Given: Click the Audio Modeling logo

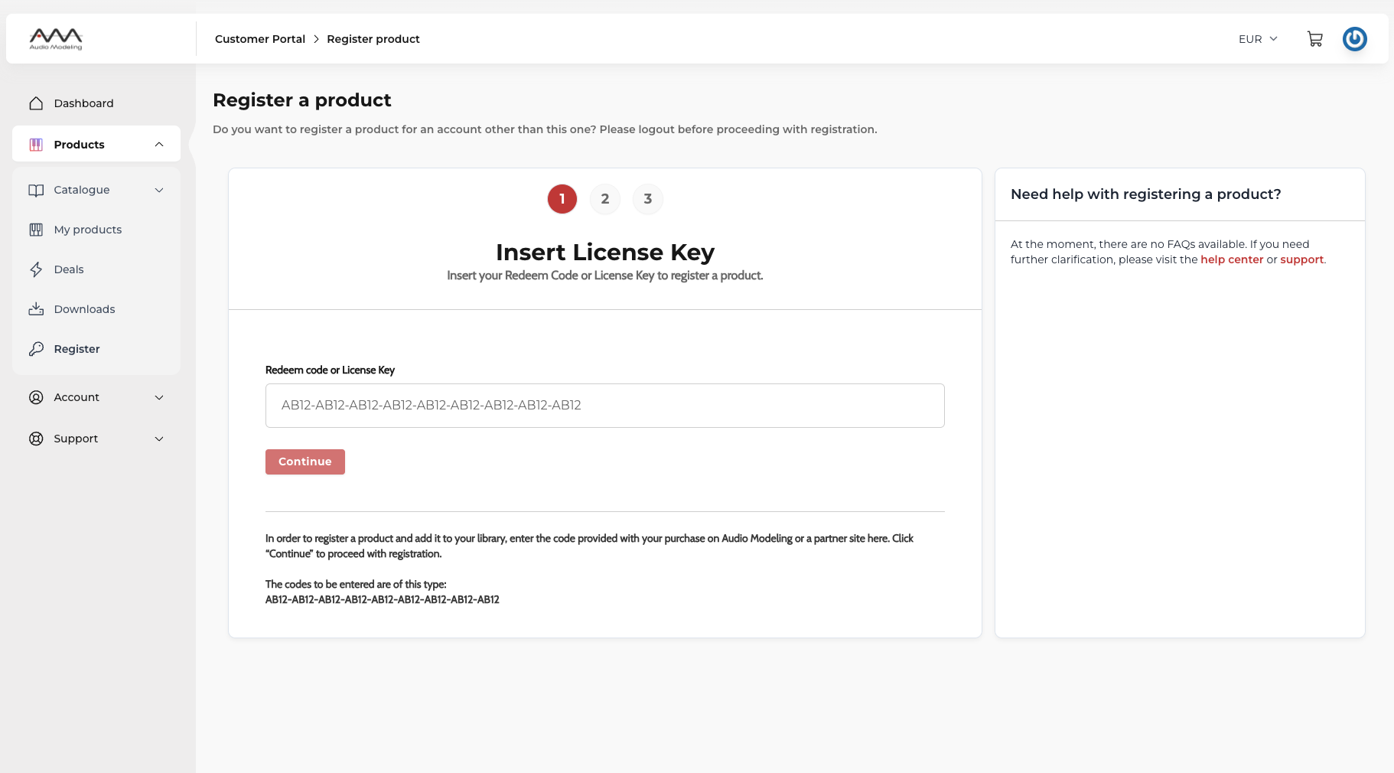Looking at the screenshot, I should [x=56, y=39].
